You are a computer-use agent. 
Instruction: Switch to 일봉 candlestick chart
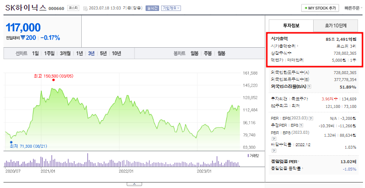(194, 53)
